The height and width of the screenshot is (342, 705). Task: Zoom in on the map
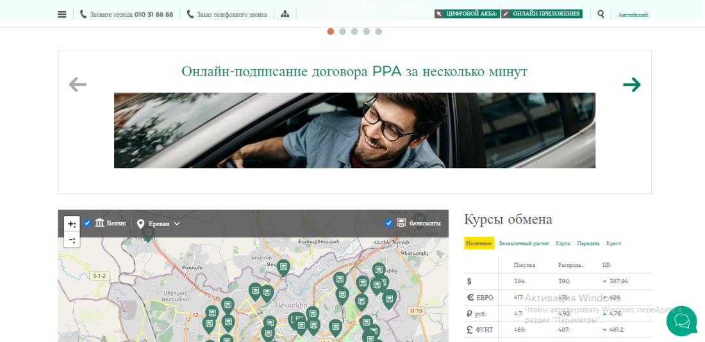72,224
